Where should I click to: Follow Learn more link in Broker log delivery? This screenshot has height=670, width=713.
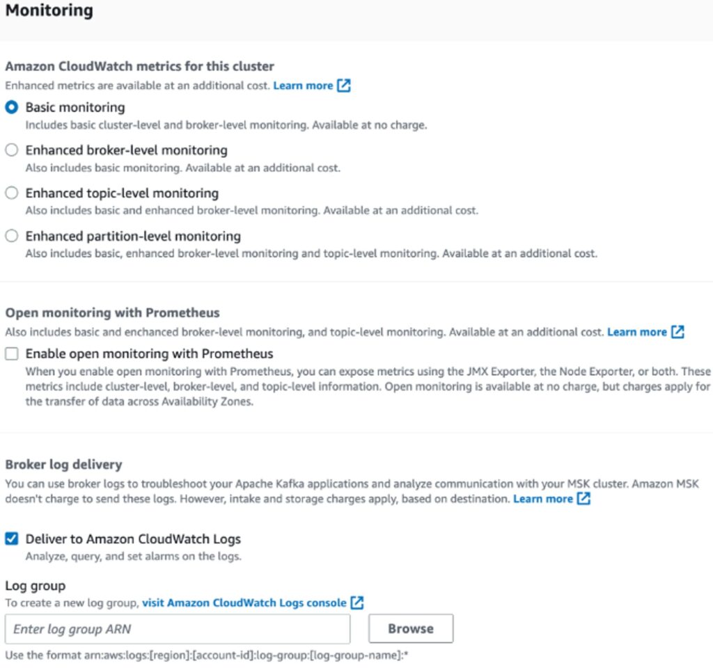(542, 499)
